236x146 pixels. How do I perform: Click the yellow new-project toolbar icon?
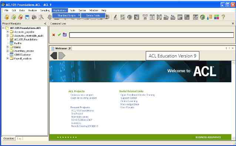coord(7,17)
